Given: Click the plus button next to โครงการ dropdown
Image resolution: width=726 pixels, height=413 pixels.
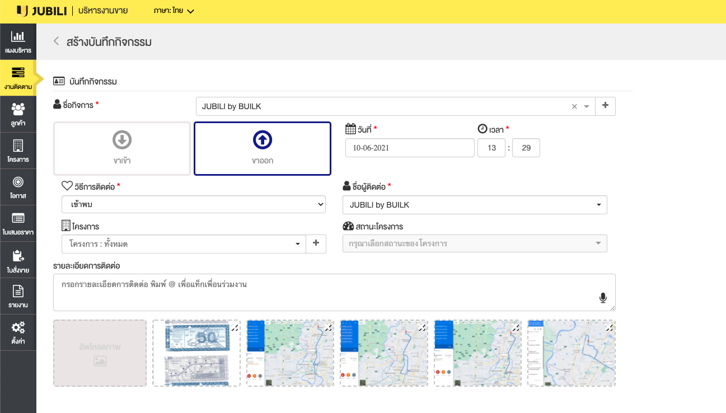Looking at the screenshot, I should coord(316,243).
